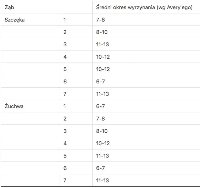
Task: Click tooth number 1 next to Żuchwa
Action: [x=65, y=106]
